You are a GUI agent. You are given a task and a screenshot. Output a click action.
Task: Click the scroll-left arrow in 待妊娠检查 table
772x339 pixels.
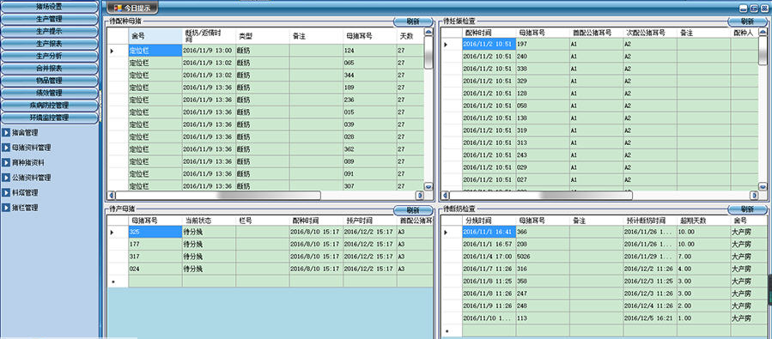tap(446, 196)
